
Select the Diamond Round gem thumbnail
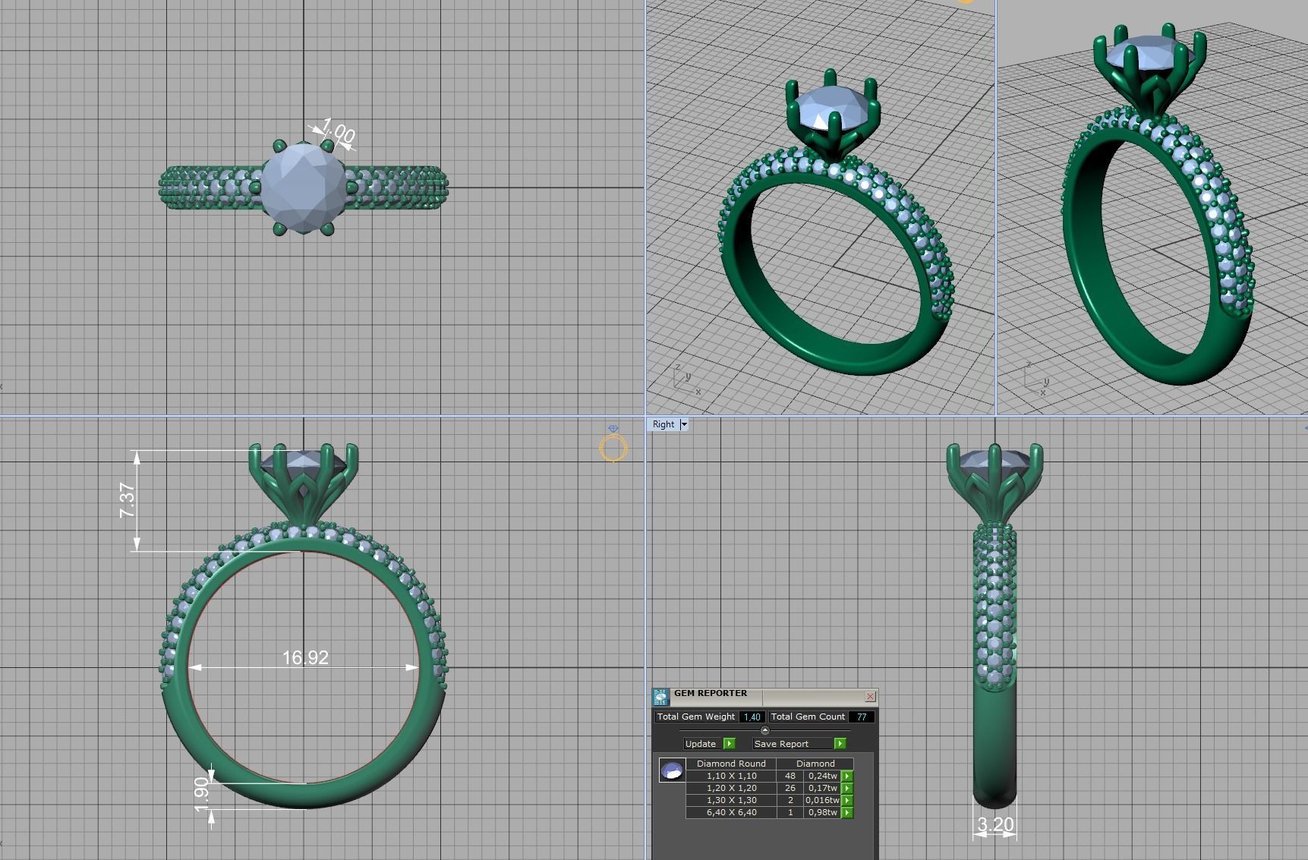point(672,770)
